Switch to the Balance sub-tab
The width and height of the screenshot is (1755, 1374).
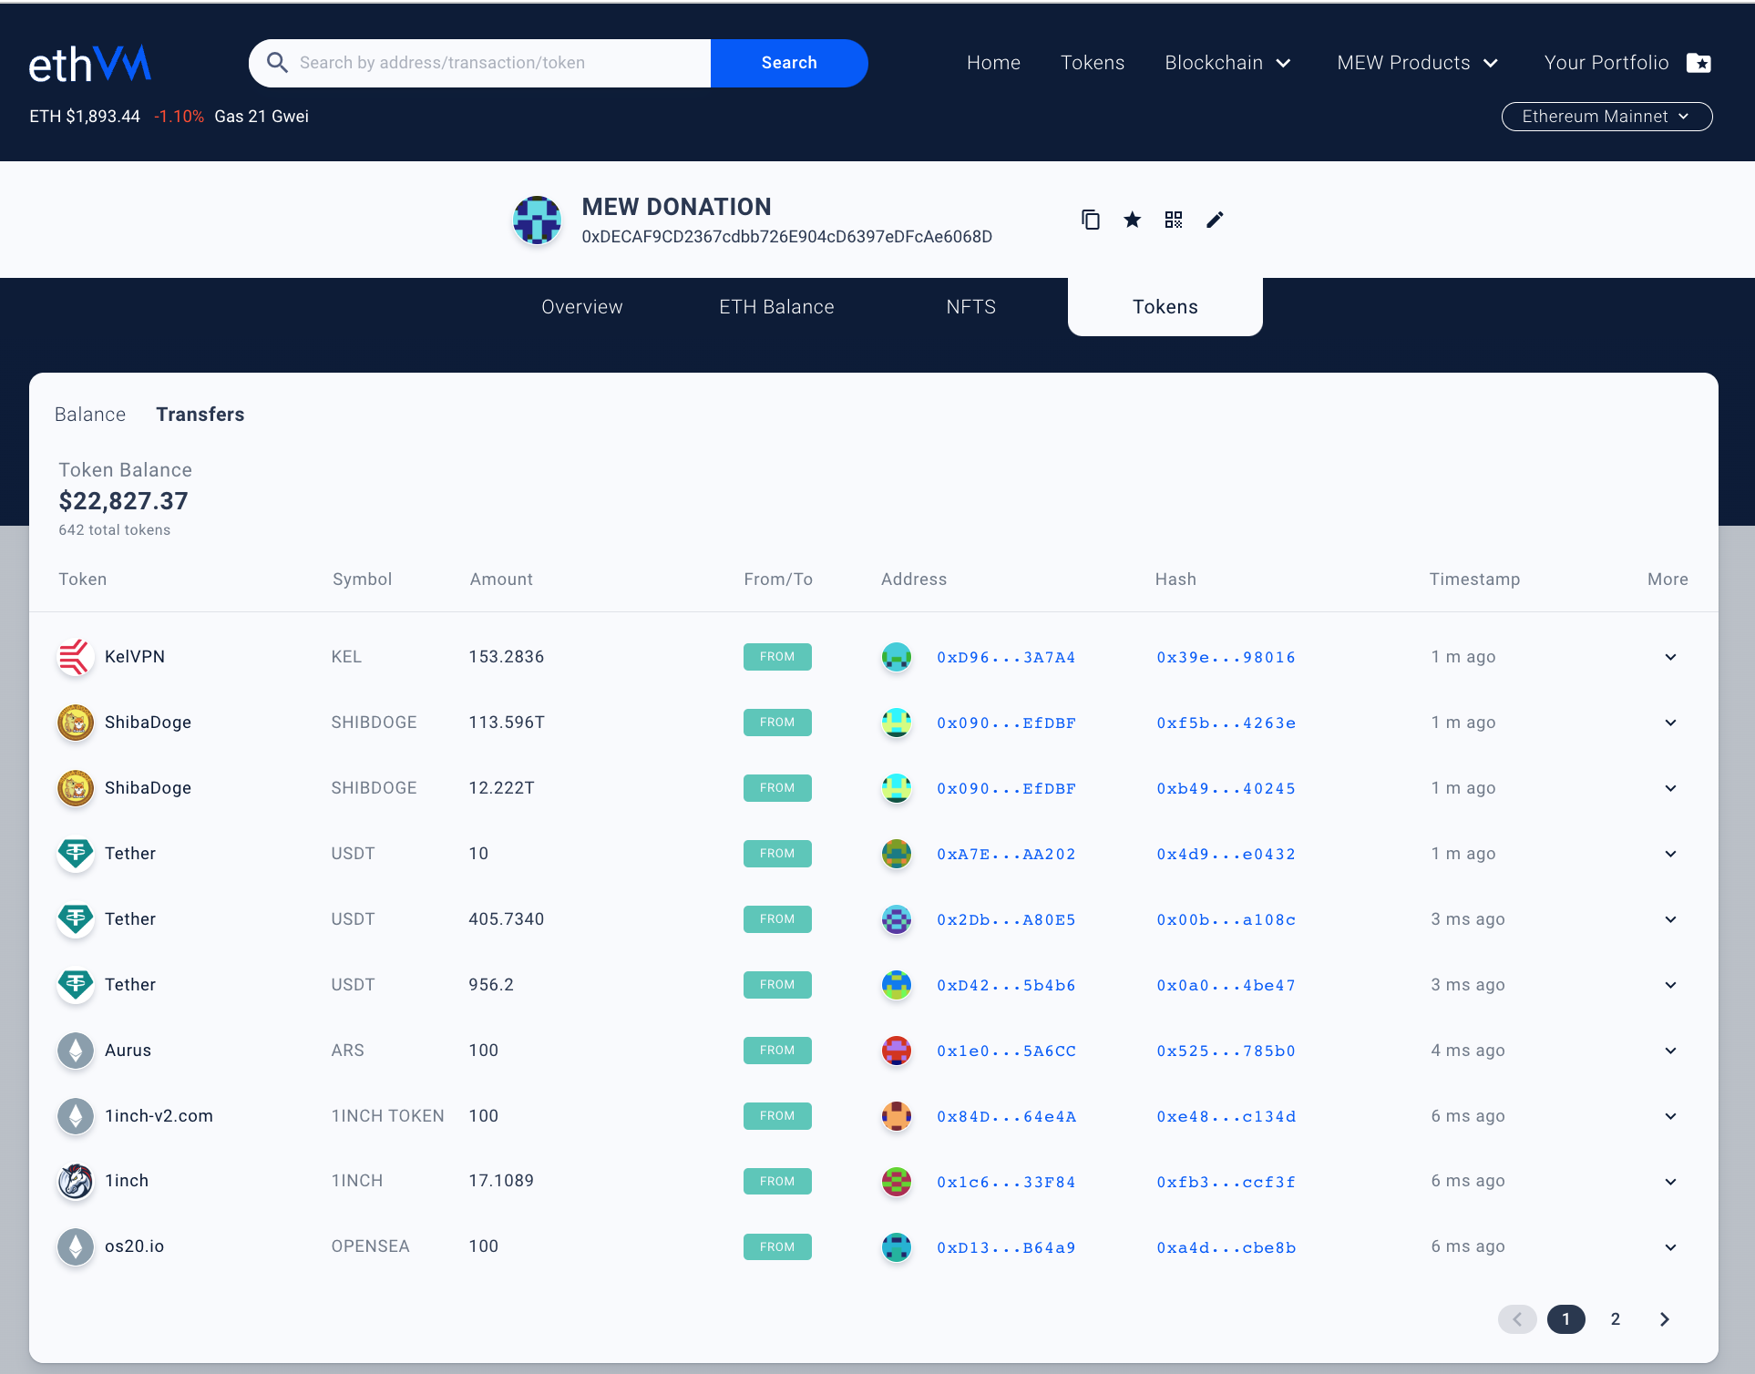pyautogui.click(x=90, y=415)
